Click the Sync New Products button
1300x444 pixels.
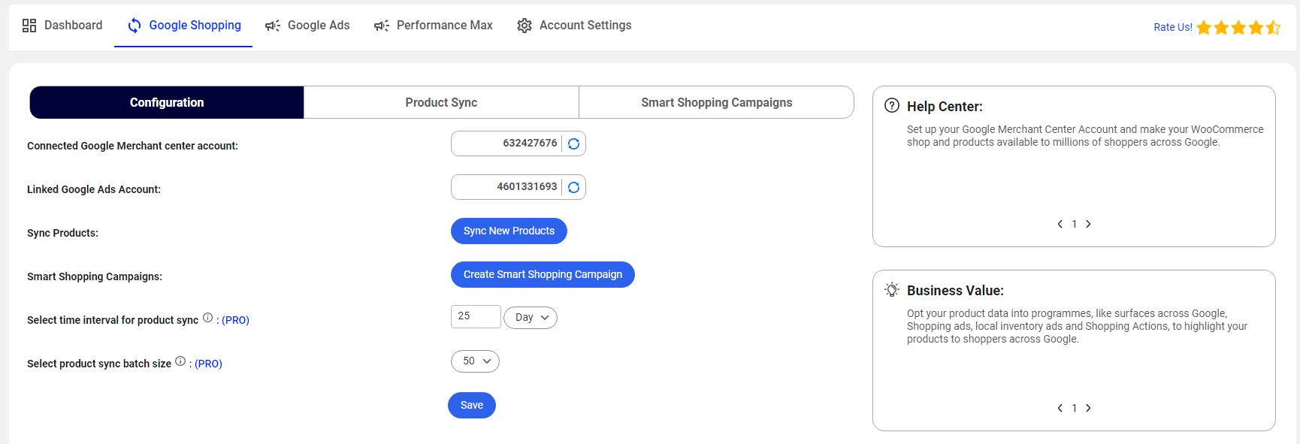click(509, 231)
